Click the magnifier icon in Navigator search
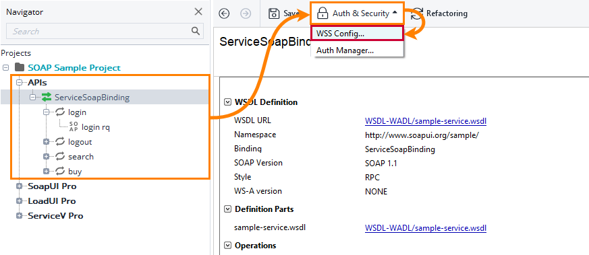The height and width of the screenshot is (255, 589). point(196,31)
